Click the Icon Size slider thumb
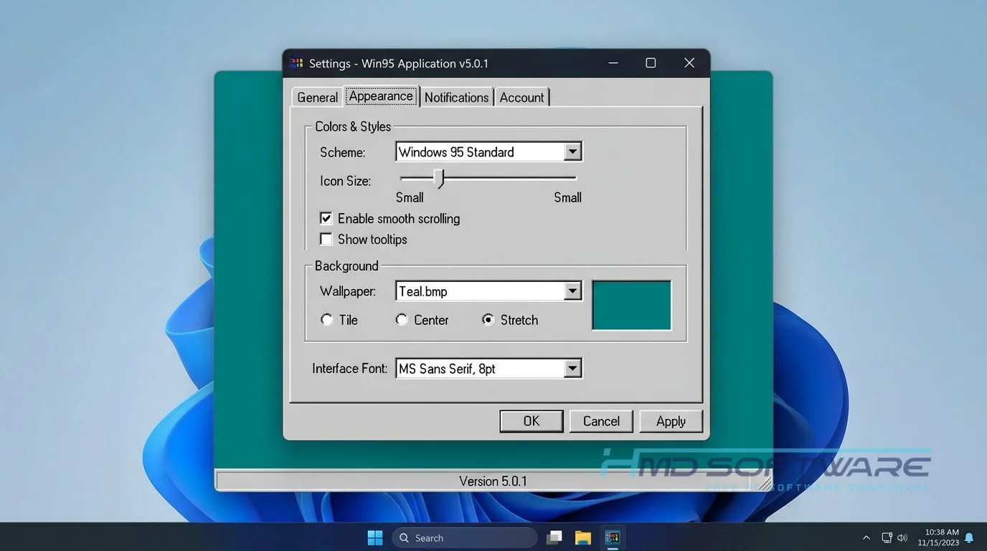The image size is (987, 551). pyautogui.click(x=439, y=178)
